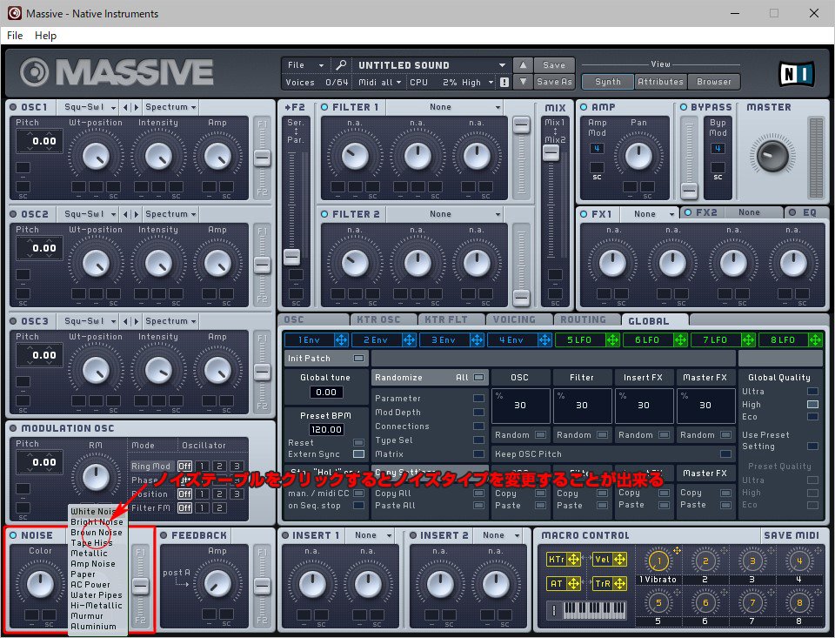This screenshot has height=638, width=835.
Task: Load next preset with down arrow
Action: pos(523,82)
